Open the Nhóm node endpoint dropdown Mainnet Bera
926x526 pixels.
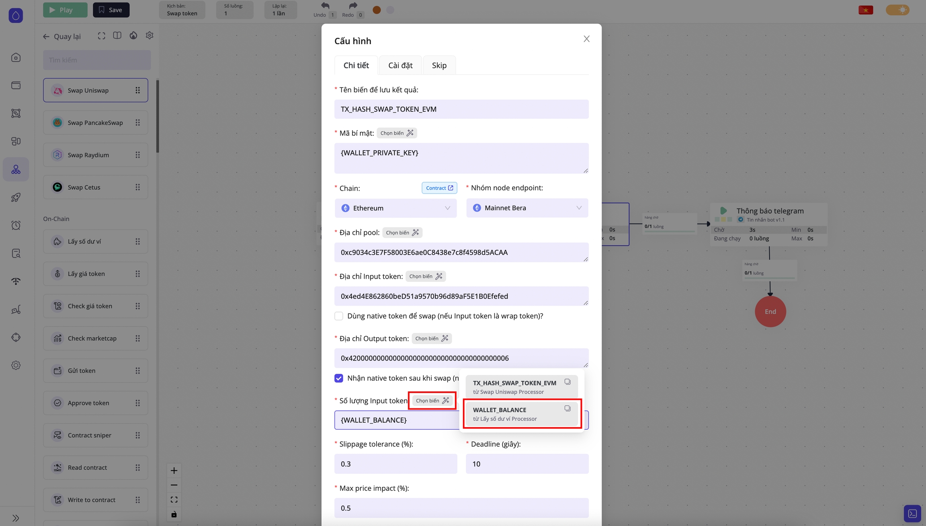click(x=527, y=208)
